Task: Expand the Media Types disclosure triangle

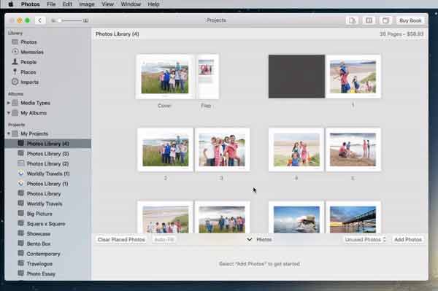Action: coord(8,103)
